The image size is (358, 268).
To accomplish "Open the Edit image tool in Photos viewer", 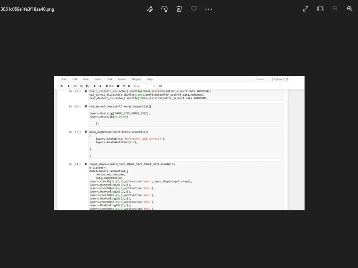I will coord(150,9).
